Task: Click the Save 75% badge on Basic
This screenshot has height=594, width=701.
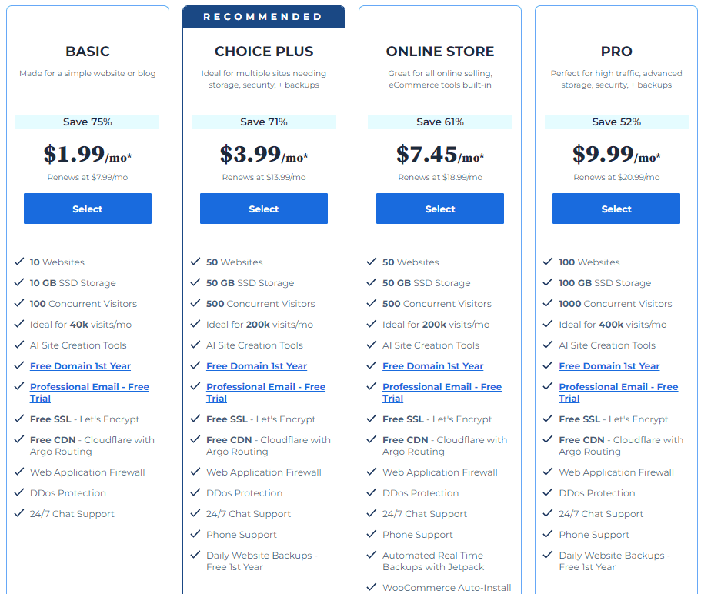Action: coord(88,122)
